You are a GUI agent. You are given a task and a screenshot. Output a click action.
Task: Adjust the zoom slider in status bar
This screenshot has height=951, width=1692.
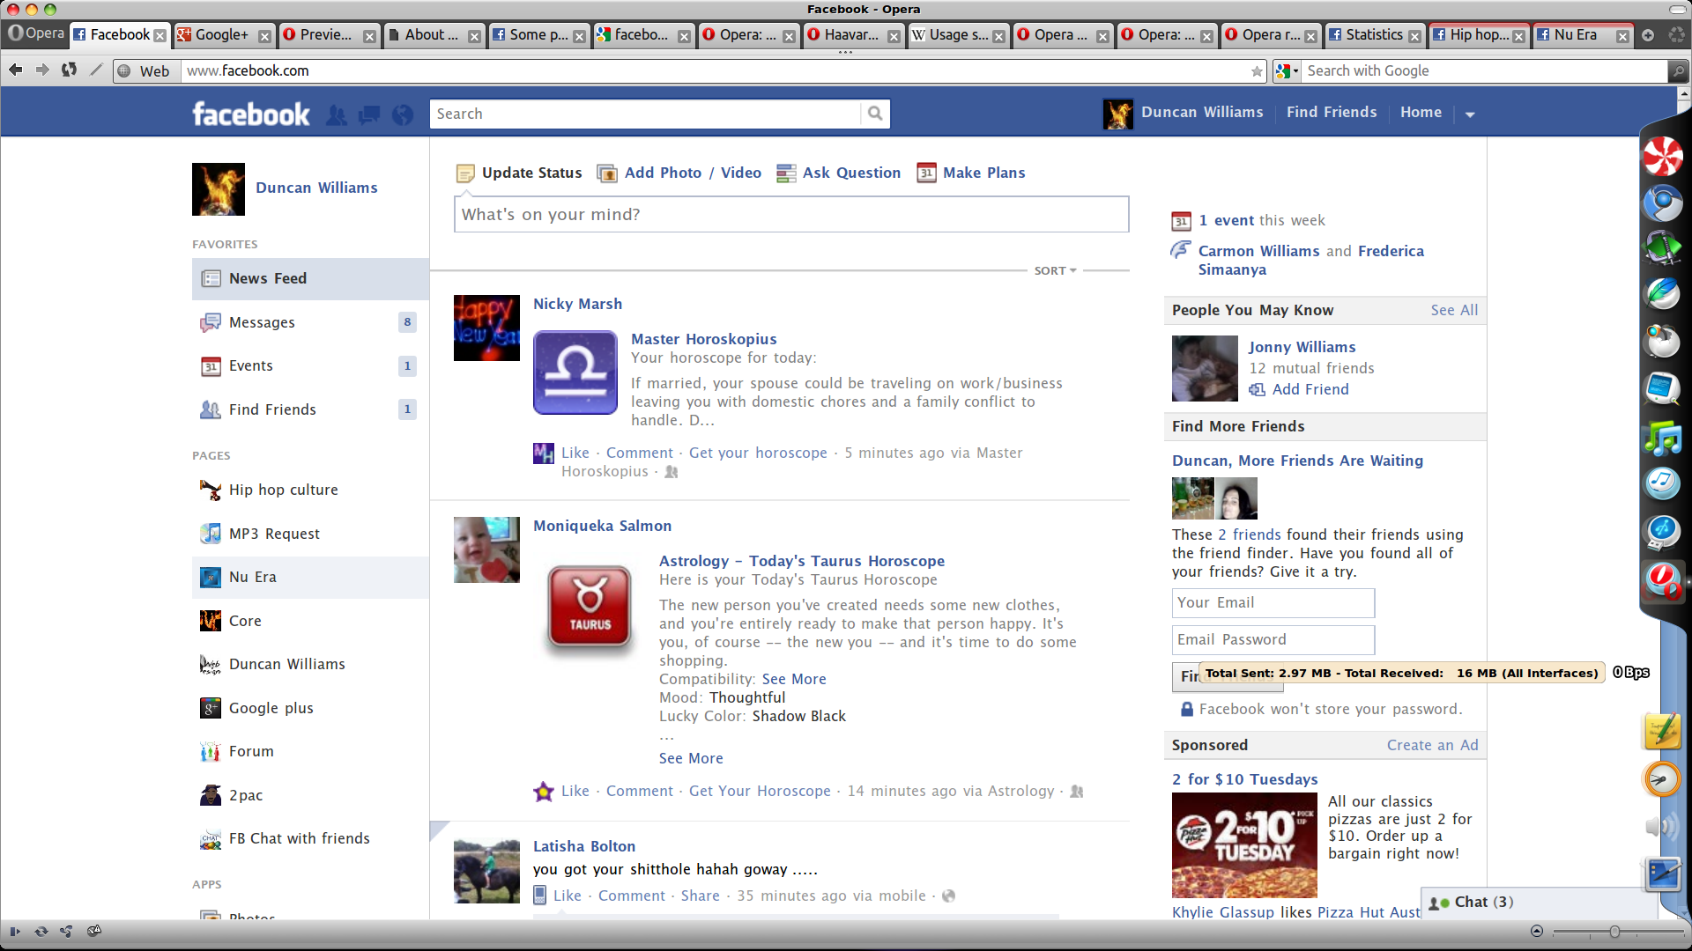click(1614, 932)
